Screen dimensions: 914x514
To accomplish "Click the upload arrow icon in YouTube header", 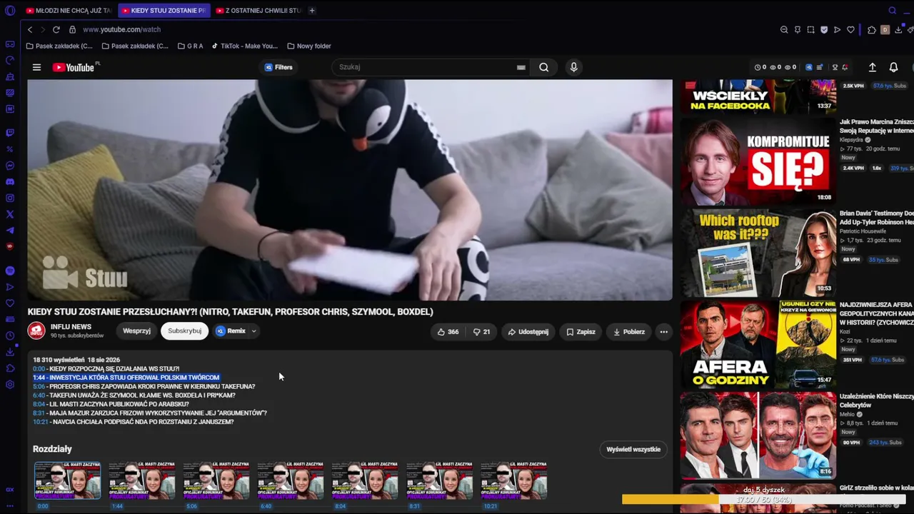I will (x=872, y=67).
